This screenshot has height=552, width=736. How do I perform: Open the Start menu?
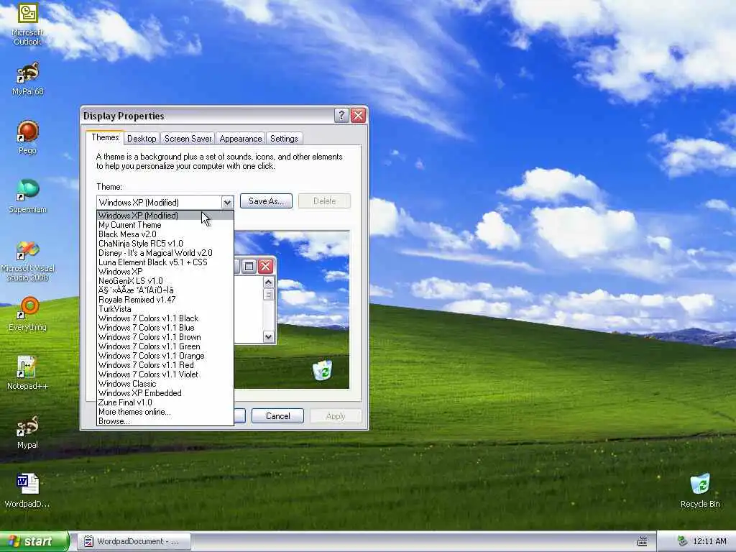coord(34,541)
